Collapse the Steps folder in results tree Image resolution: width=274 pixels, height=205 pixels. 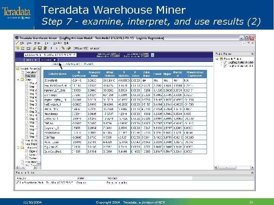pos(18,79)
